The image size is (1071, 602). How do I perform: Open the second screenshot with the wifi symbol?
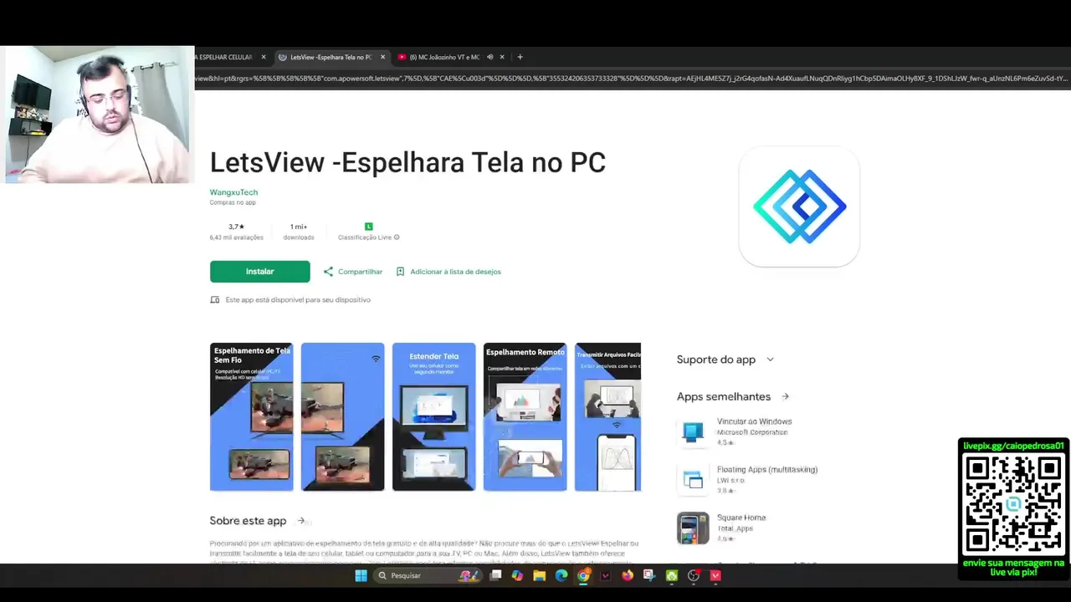(x=342, y=416)
